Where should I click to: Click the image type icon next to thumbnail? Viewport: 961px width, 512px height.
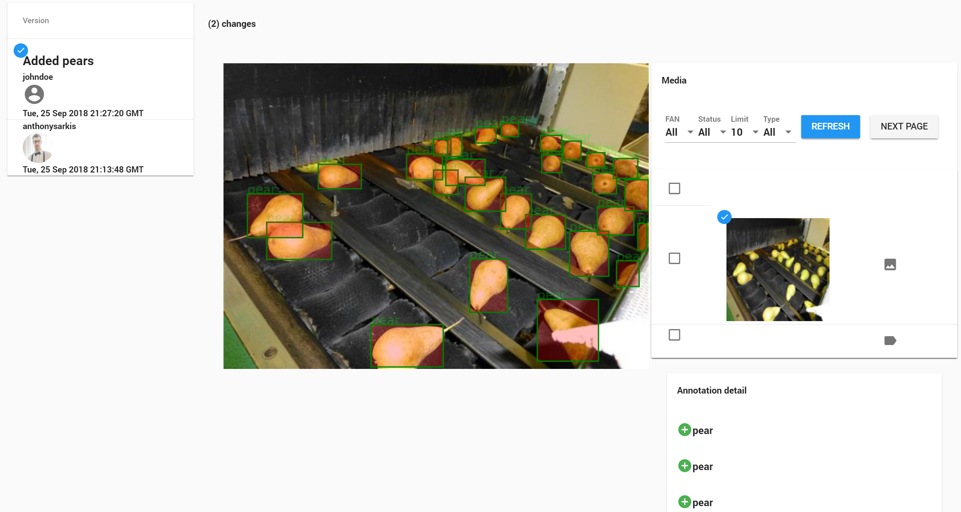[891, 265]
